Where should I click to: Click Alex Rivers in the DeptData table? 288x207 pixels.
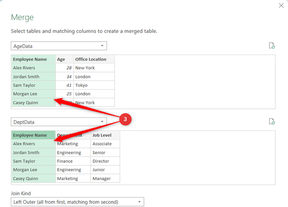click(x=33, y=144)
